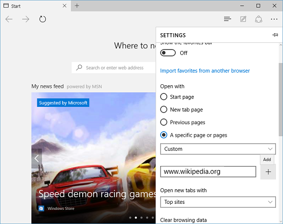This screenshot has width=283, height=224.
Task: Click Import favorites from another browser link
Action: (x=205, y=71)
